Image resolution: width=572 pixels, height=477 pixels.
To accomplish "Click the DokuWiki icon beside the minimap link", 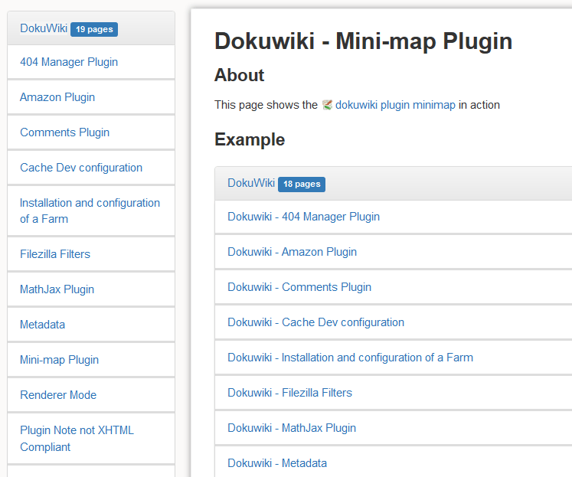I will coord(327,105).
